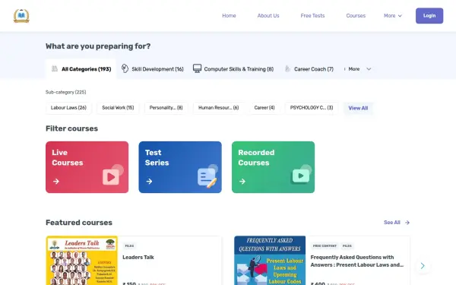Click the Filter courses heading
This screenshot has width=456, height=285.
pyautogui.click(x=71, y=128)
